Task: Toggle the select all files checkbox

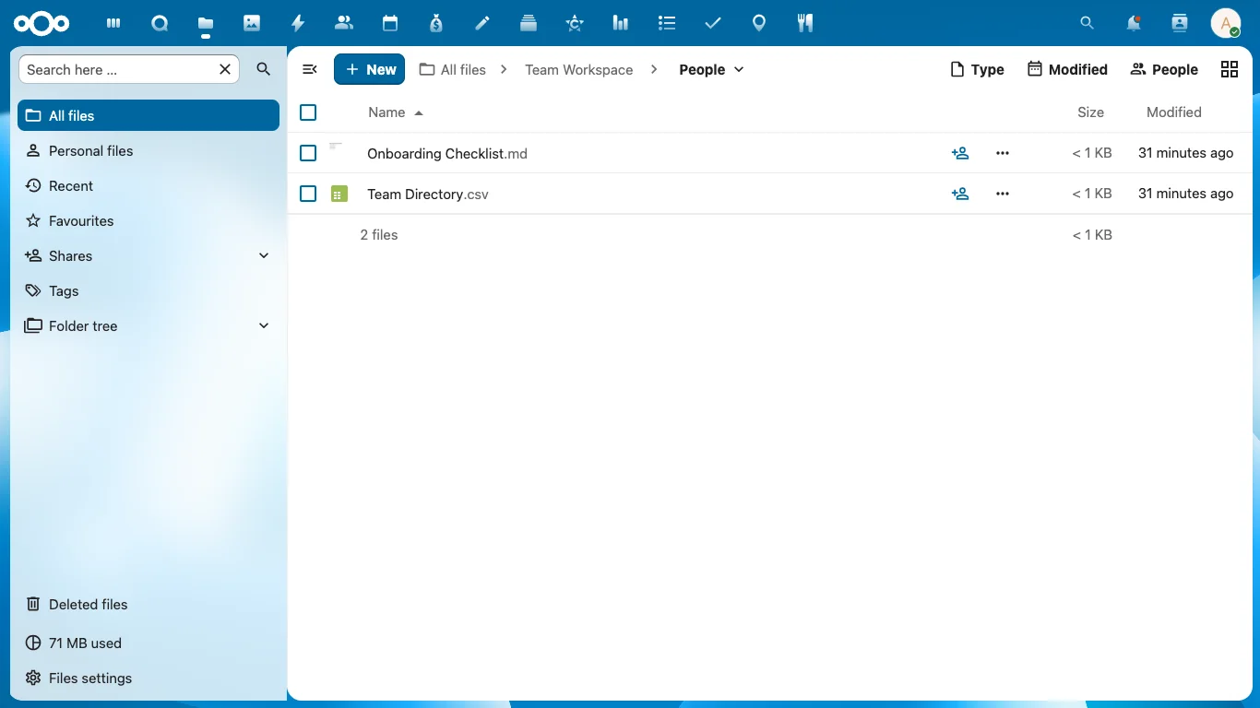Action: coord(308,112)
